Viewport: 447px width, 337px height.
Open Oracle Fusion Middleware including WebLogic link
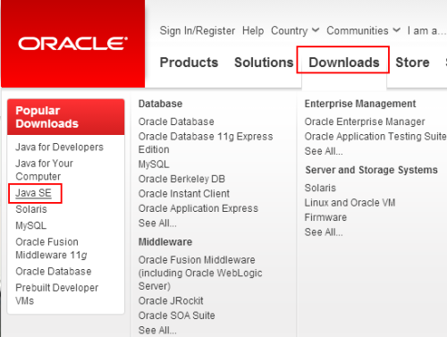click(x=200, y=273)
